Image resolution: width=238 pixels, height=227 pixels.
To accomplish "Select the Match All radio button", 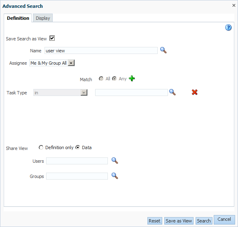I will coord(101,79).
